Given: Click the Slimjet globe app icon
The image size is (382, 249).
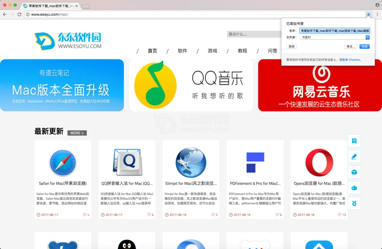Looking at the screenshot, I should 191,162.
